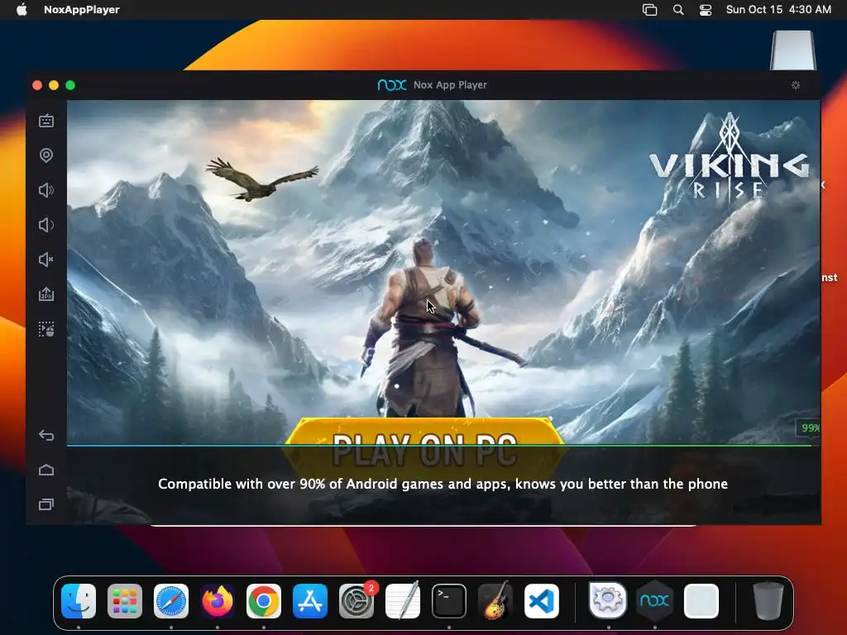This screenshot has height=635, width=847.
Task: Open the App Store from the Dock
Action: point(310,600)
